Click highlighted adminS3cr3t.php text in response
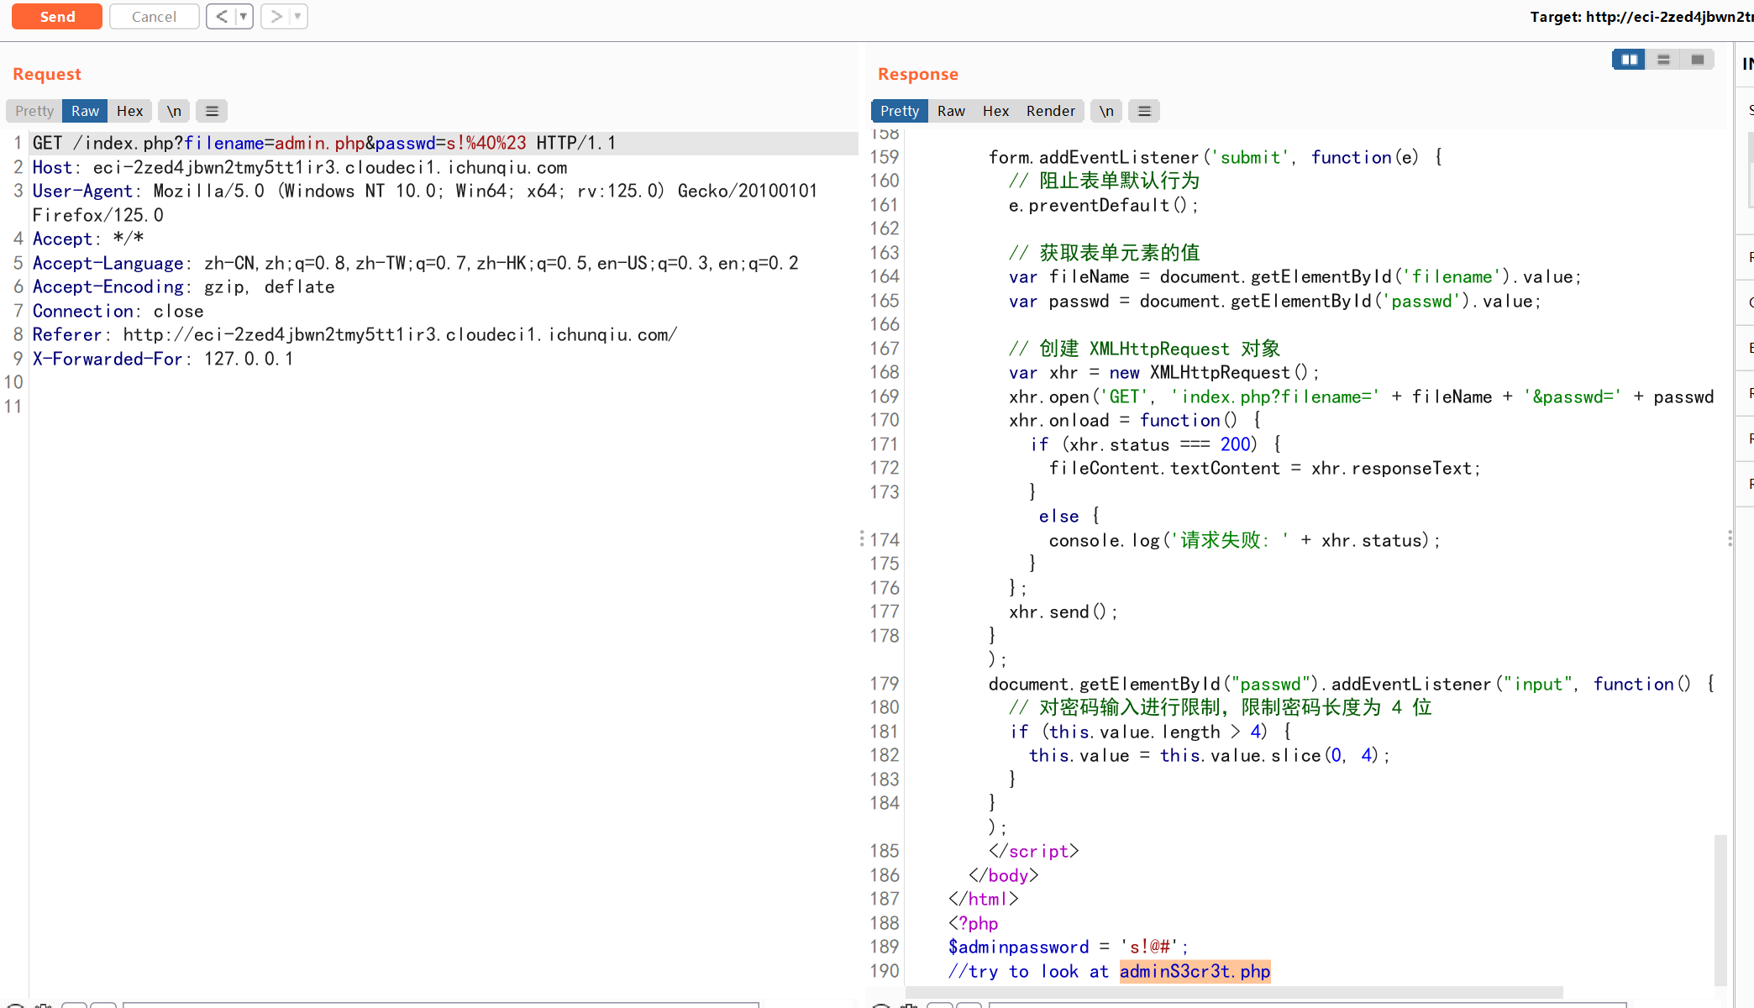Image resolution: width=1754 pixels, height=1008 pixels. [x=1195, y=972]
